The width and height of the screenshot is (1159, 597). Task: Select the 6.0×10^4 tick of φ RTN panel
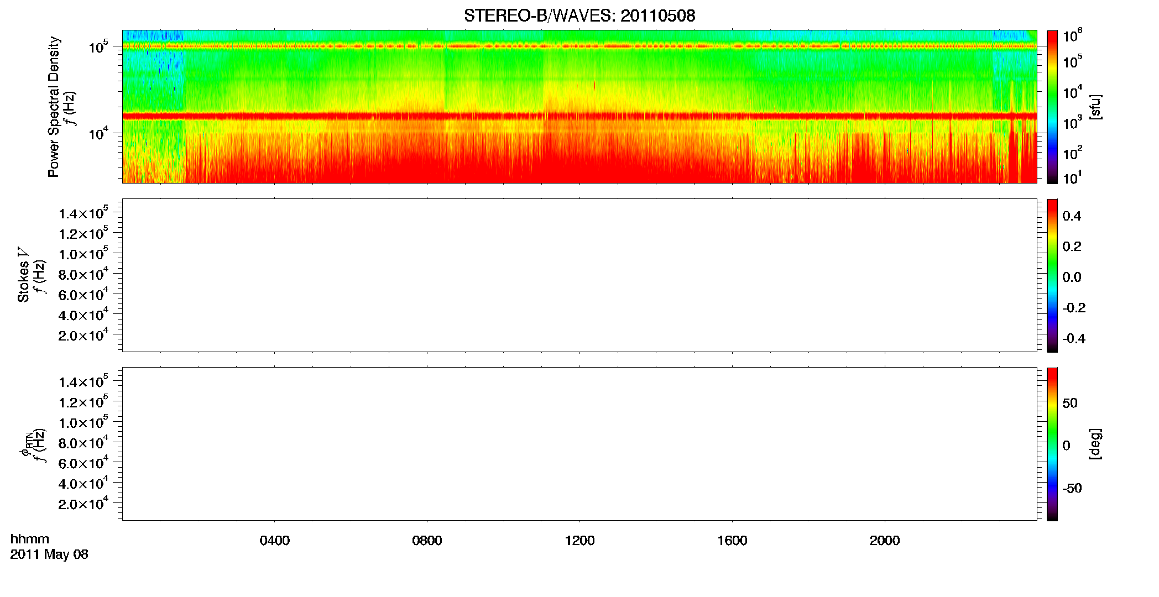[83, 463]
